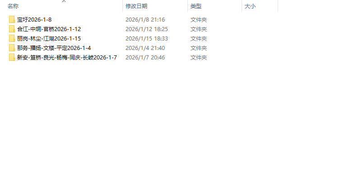Click folder icon beside 新安-笪桥-良光 folder

click(12, 57)
